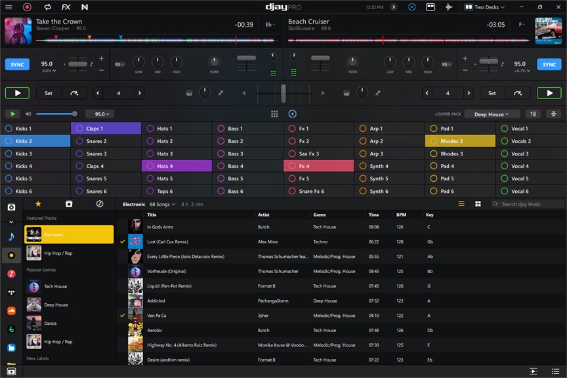Open the SoundCloud source in sidebar
This screenshot has height=378, width=567.
pos(11,310)
